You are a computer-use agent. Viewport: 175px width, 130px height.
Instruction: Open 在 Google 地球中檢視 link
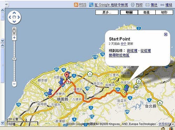click(x=111, y=5)
